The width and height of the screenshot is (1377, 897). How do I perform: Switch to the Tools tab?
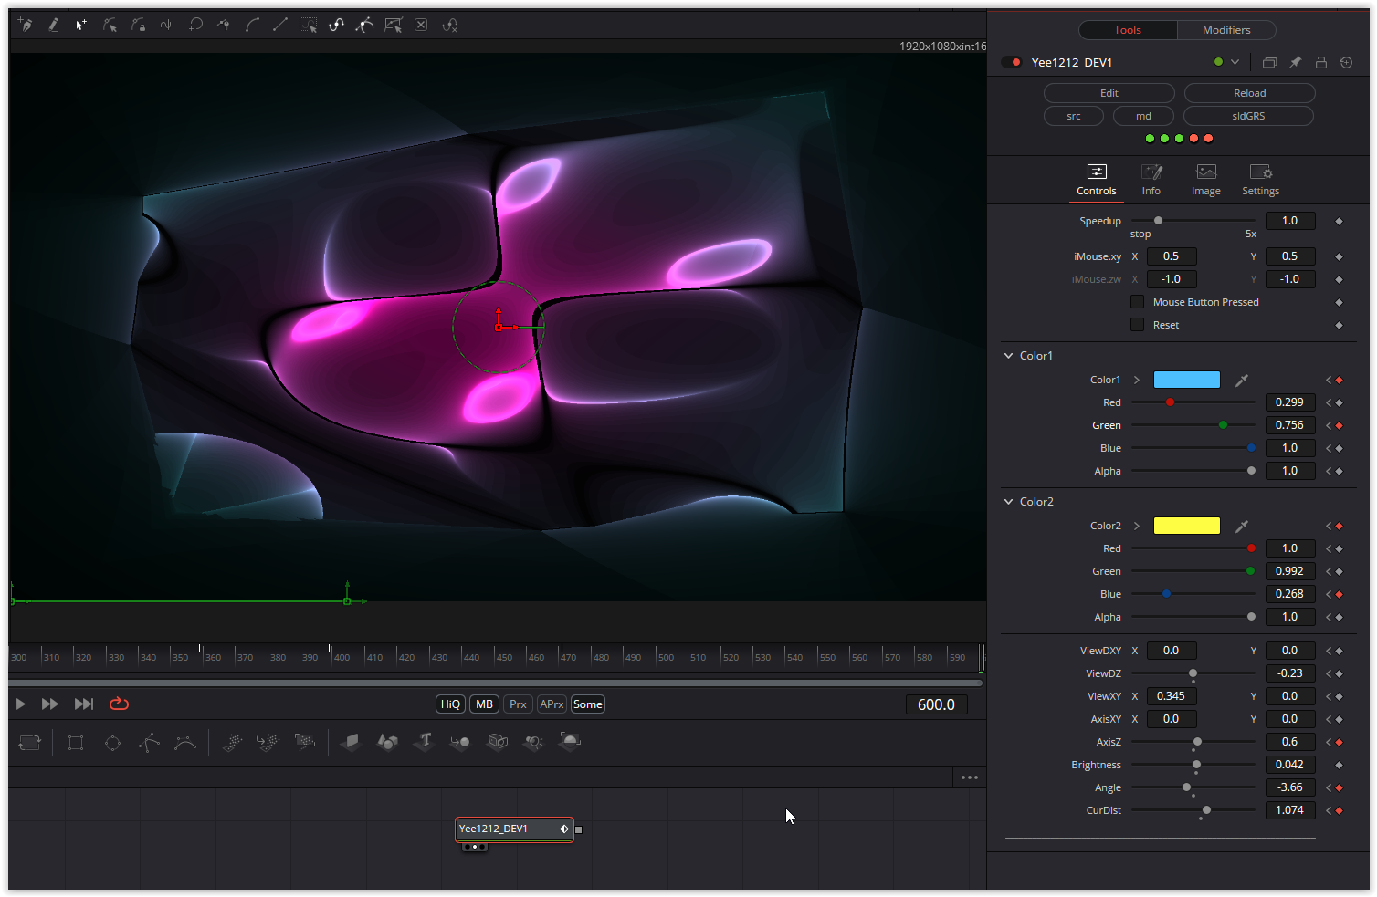[1128, 30]
